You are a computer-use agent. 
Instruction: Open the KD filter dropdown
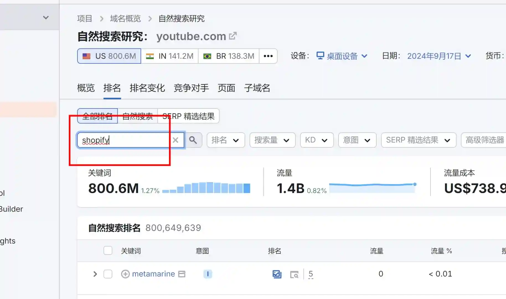(316, 140)
